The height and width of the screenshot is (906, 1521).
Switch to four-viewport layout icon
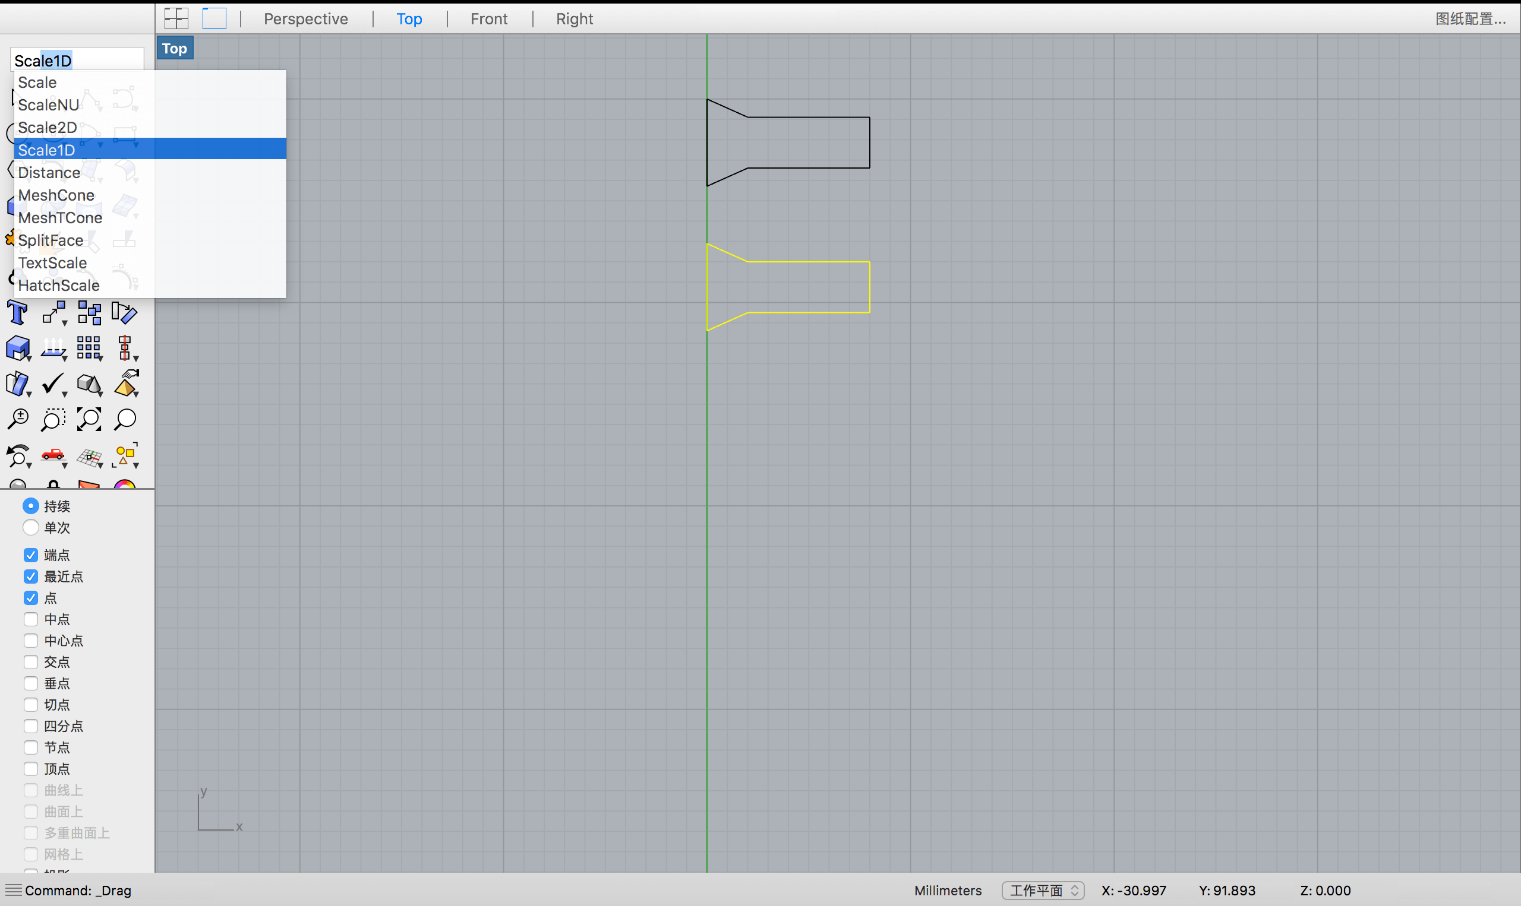point(176,18)
